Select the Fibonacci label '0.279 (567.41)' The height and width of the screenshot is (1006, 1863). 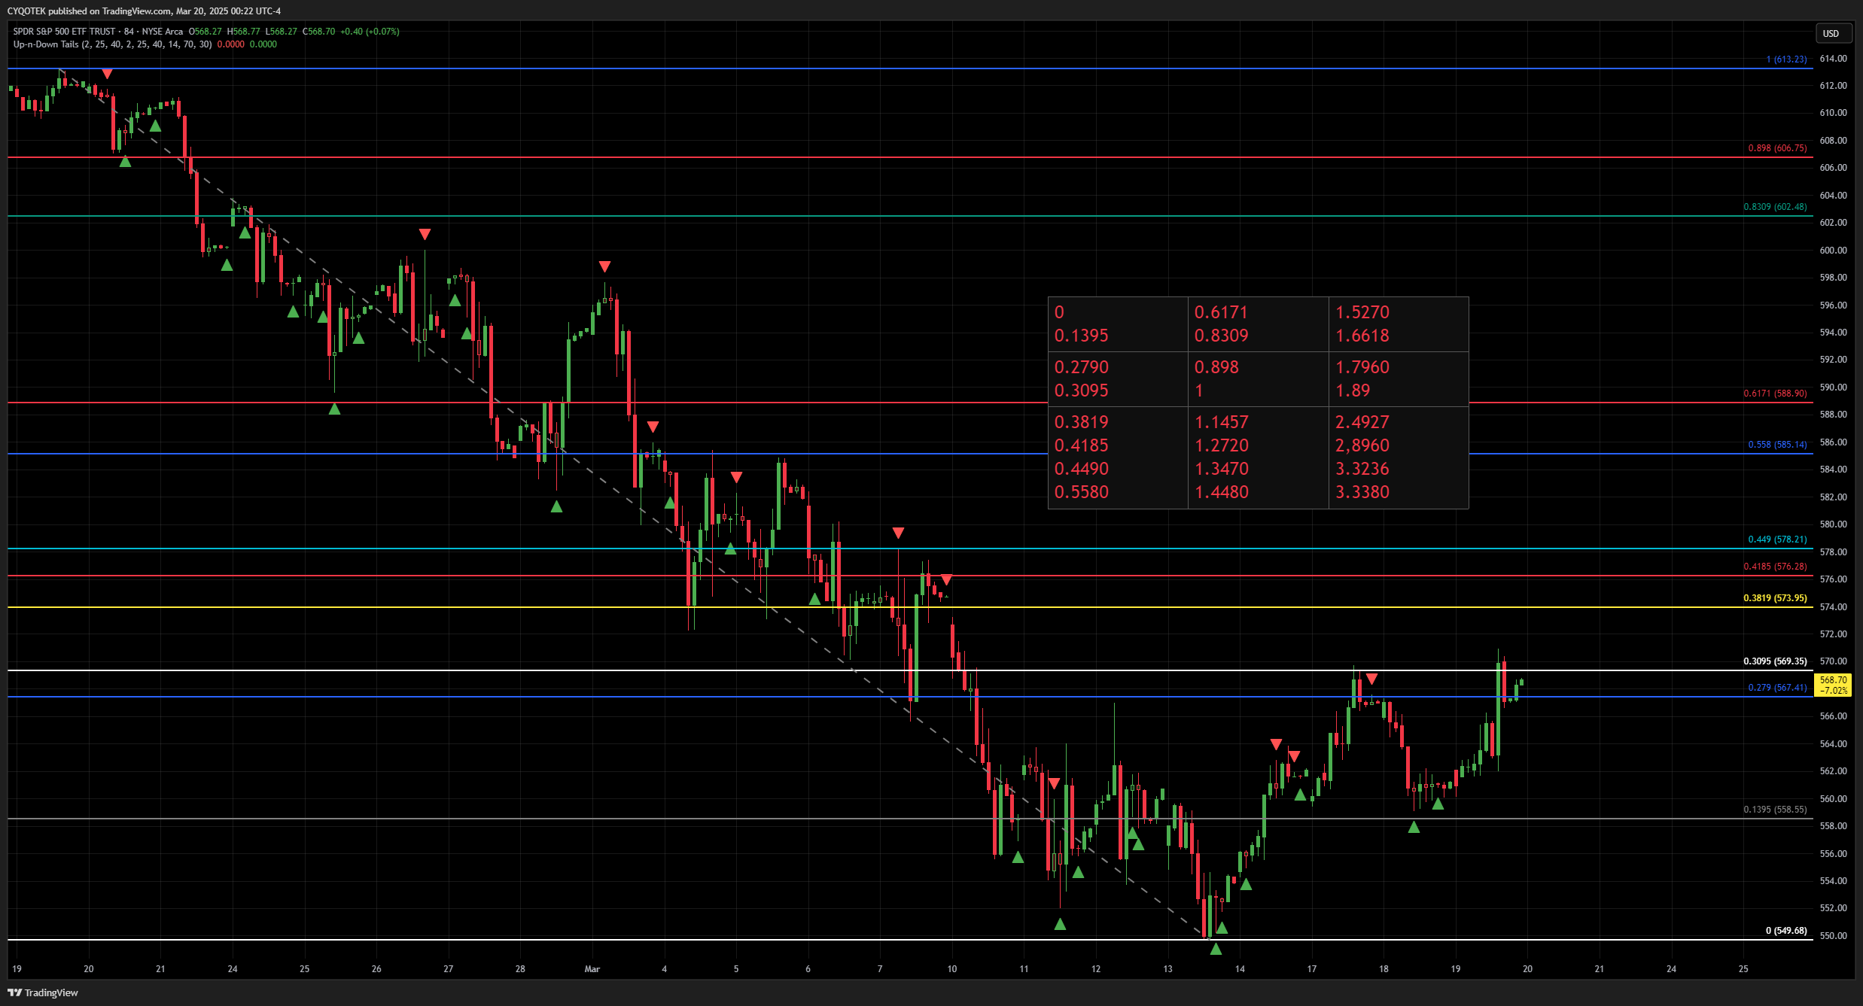pyautogui.click(x=1777, y=688)
